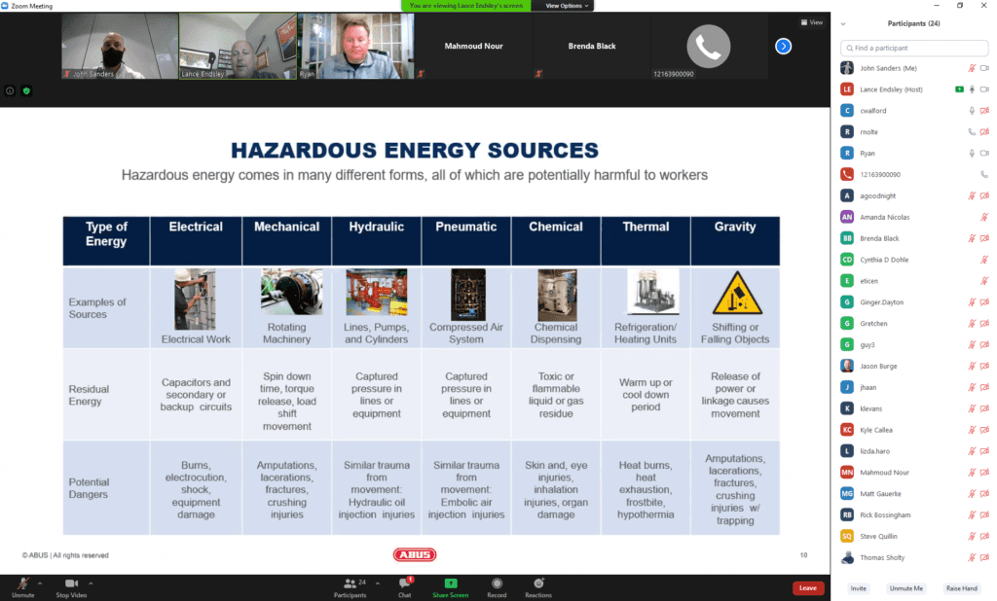
Task: Unmute your microphone in the meeting toolbar
Action: [x=23, y=586]
